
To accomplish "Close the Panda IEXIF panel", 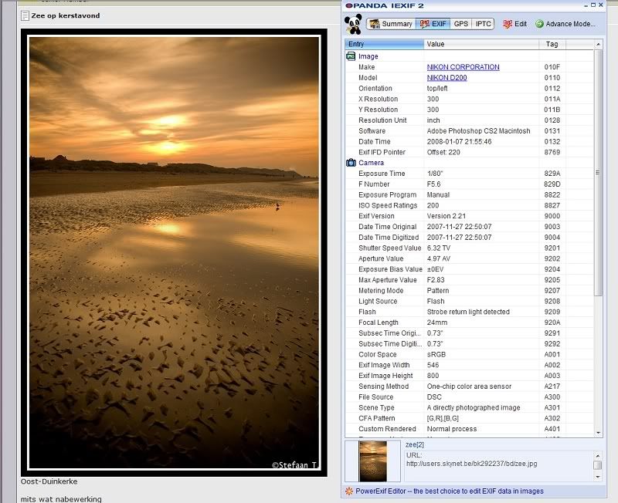I will (601, 5).
